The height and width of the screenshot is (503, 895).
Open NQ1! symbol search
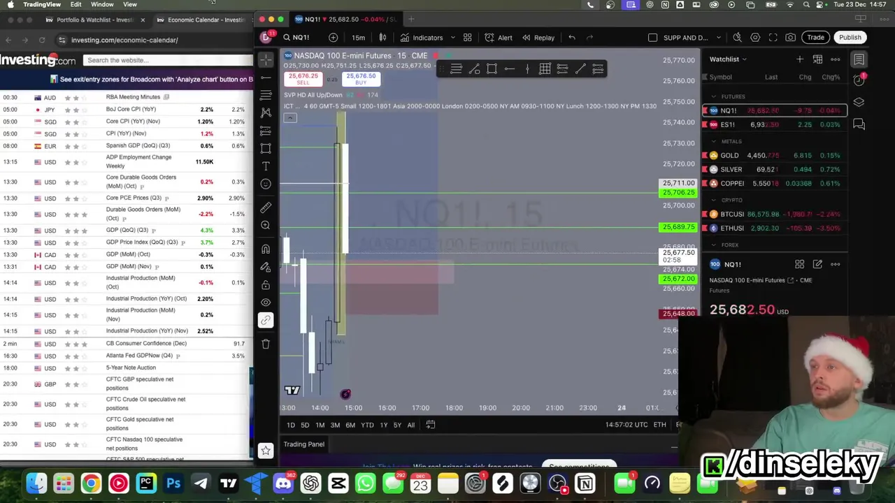point(296,38)
